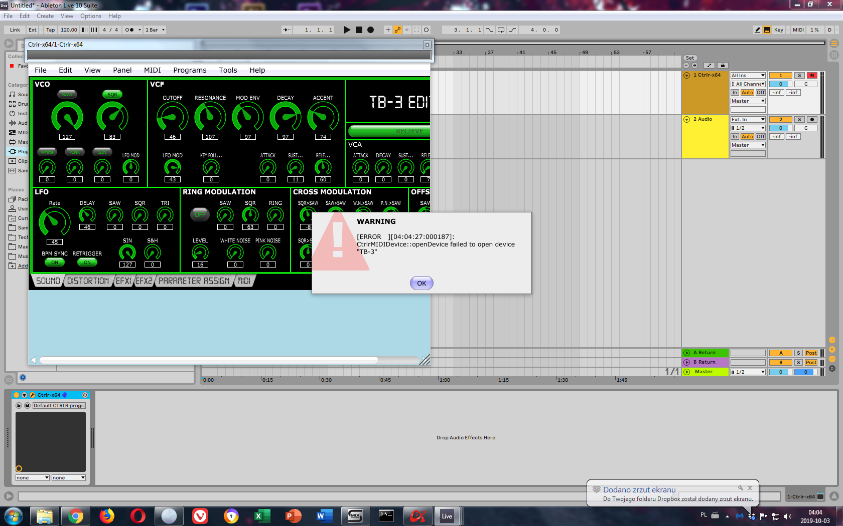Toggle the VCO SAW waveform button
Screen dimensions: 843x526
67,94
